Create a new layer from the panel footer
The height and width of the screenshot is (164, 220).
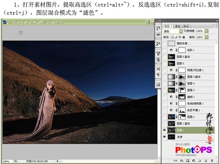206,161
